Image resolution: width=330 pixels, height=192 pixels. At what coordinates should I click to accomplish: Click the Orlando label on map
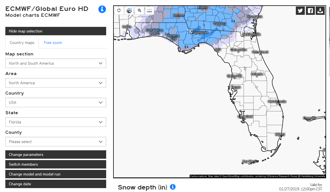click(x=257, y=74)
